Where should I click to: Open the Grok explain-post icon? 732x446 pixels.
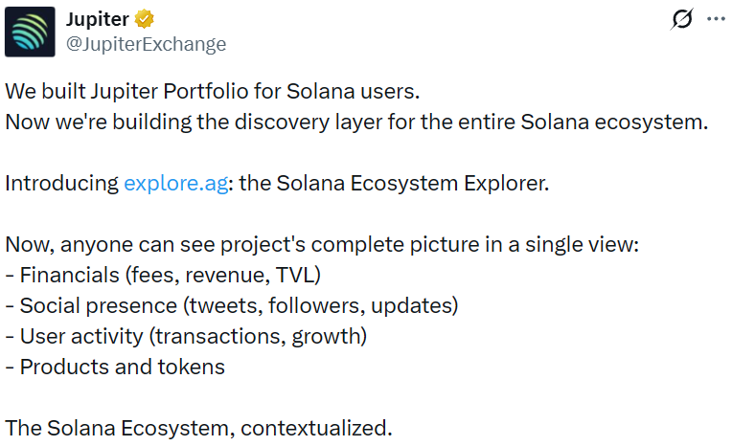click(681, 20)
